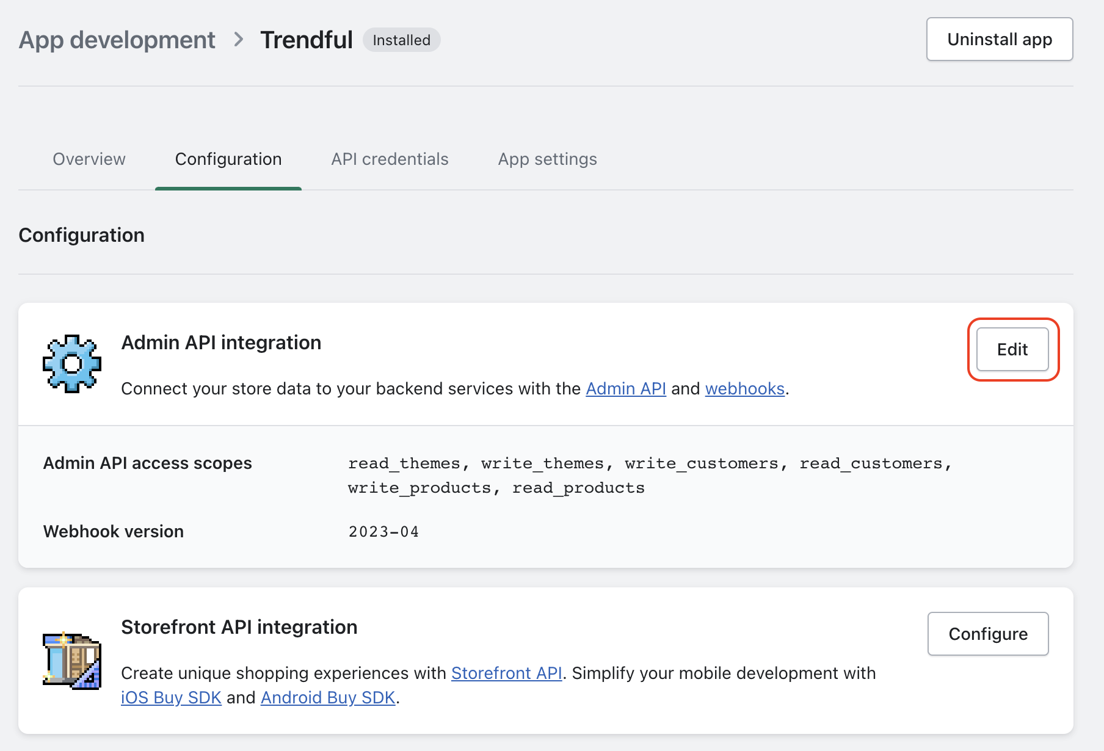
Task: Click the webhook version value 2023-04
Action: point(383,532)
